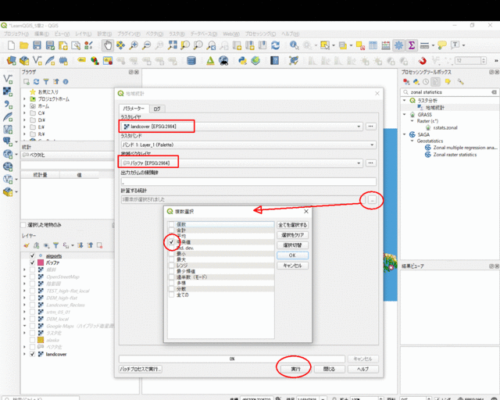Open the レイヤ menu
This screenshot has height=400, width=500.
pos(84,34)
